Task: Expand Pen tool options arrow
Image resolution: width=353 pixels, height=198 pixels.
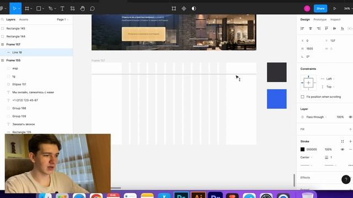Action: (55, 9)
